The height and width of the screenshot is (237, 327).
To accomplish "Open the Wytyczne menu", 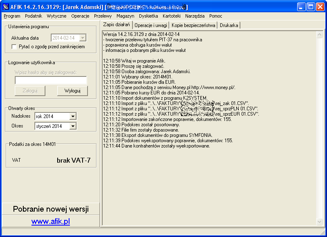I will pyautogui.click(x=56, y=16).
